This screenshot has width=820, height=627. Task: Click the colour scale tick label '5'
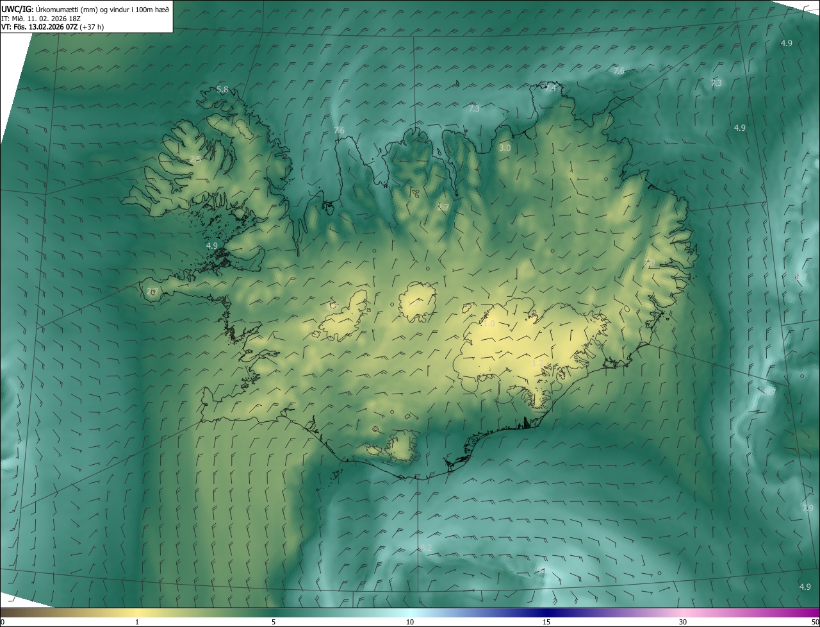[274, 622]
